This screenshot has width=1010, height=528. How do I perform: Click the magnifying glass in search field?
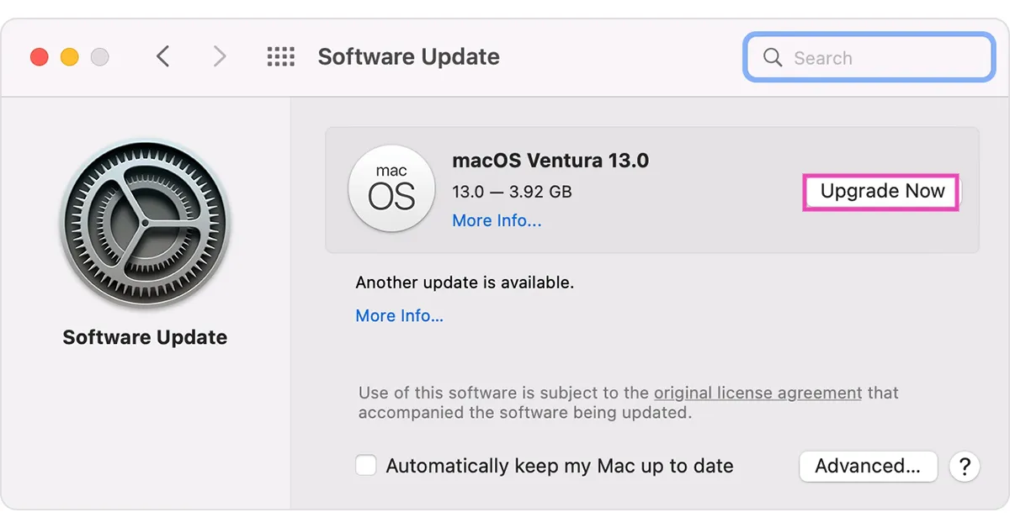772,57
